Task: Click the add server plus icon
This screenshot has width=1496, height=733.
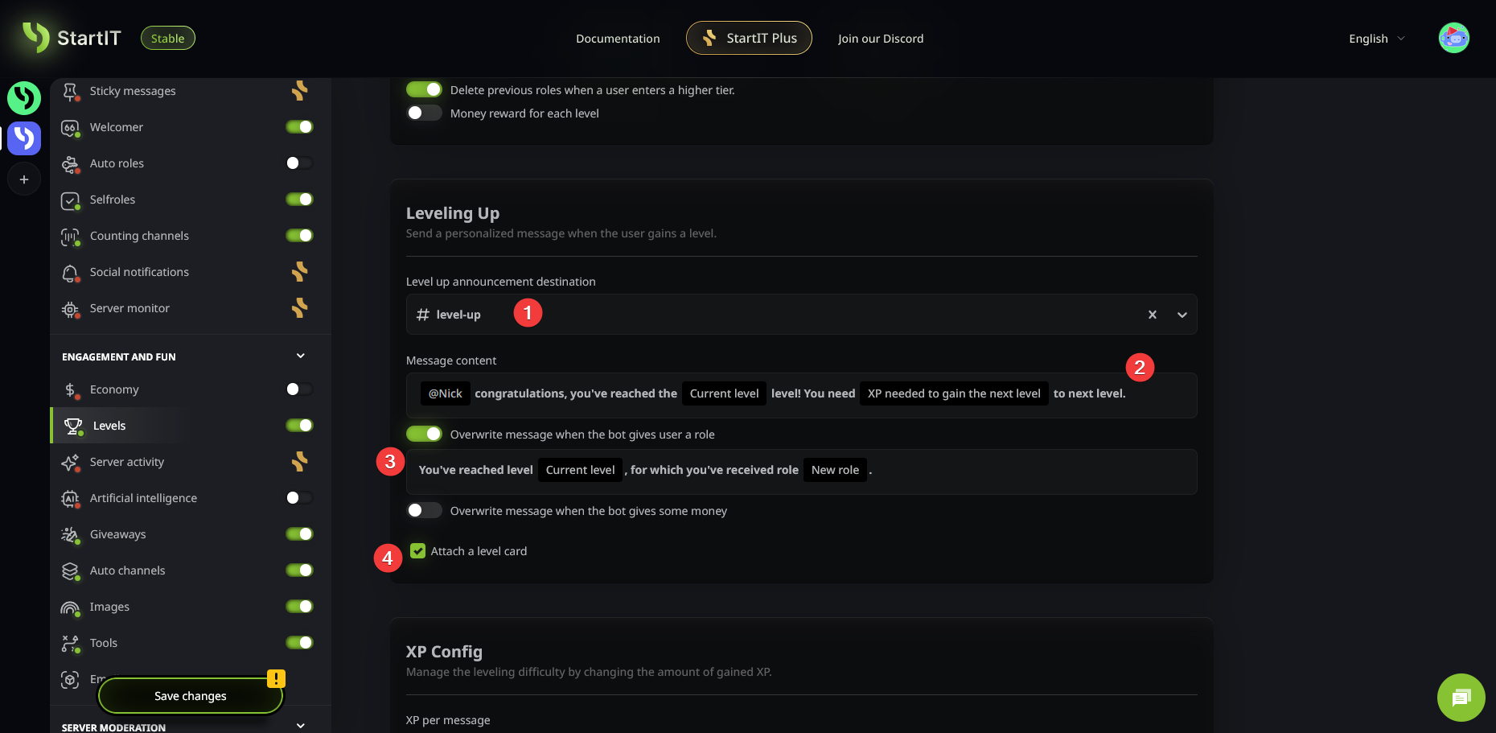Action: click(x=24, y=179)
